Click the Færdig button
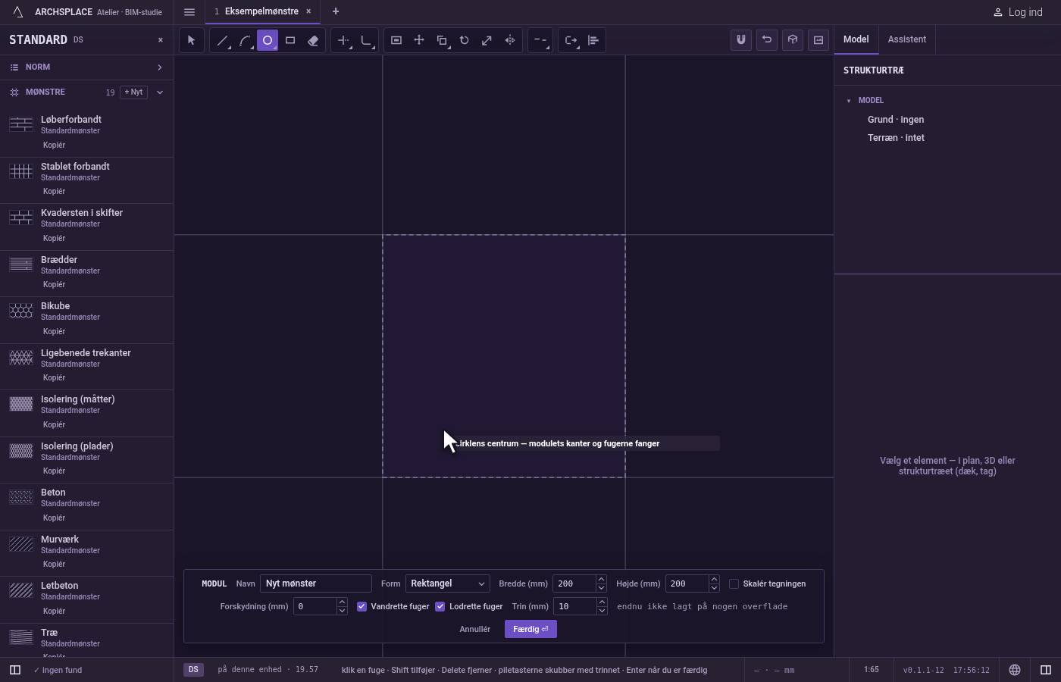This screenshot has width=1061, height=682. (530, 629)
